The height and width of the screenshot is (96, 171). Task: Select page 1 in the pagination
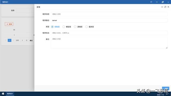click(x=10, y=40)
